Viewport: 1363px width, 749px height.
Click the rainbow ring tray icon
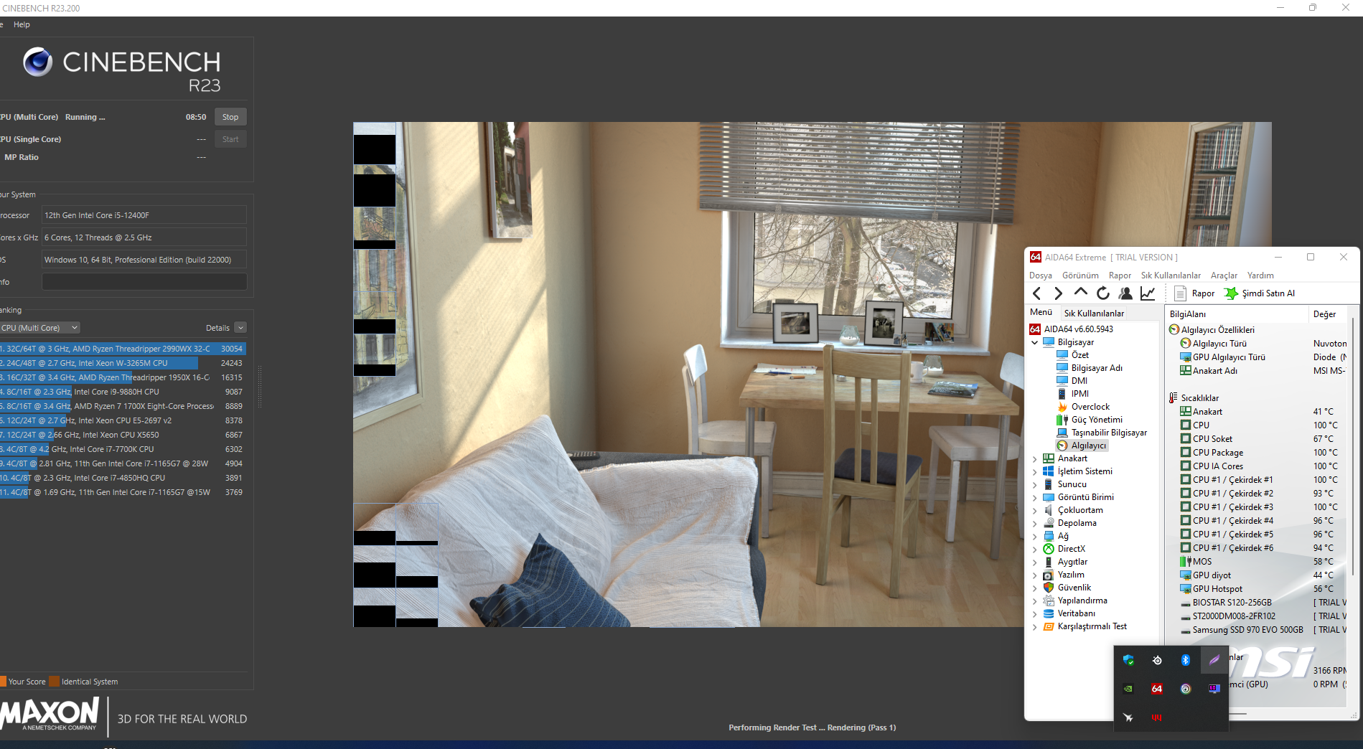click(x=1186, y=689)
